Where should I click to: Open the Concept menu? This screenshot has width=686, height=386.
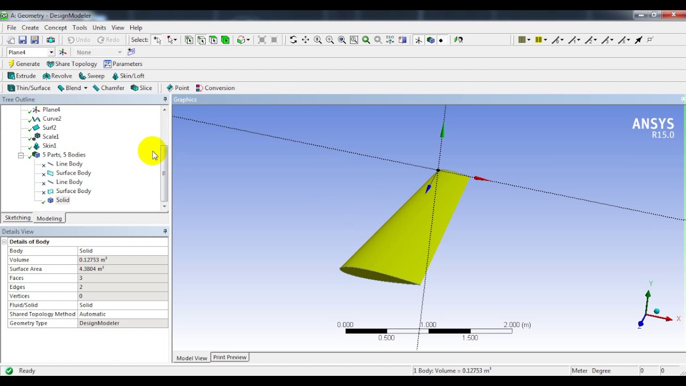pyautogui.click(x=55, y=27)
